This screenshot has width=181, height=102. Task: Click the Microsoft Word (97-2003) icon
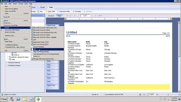[x=32, y=35]
